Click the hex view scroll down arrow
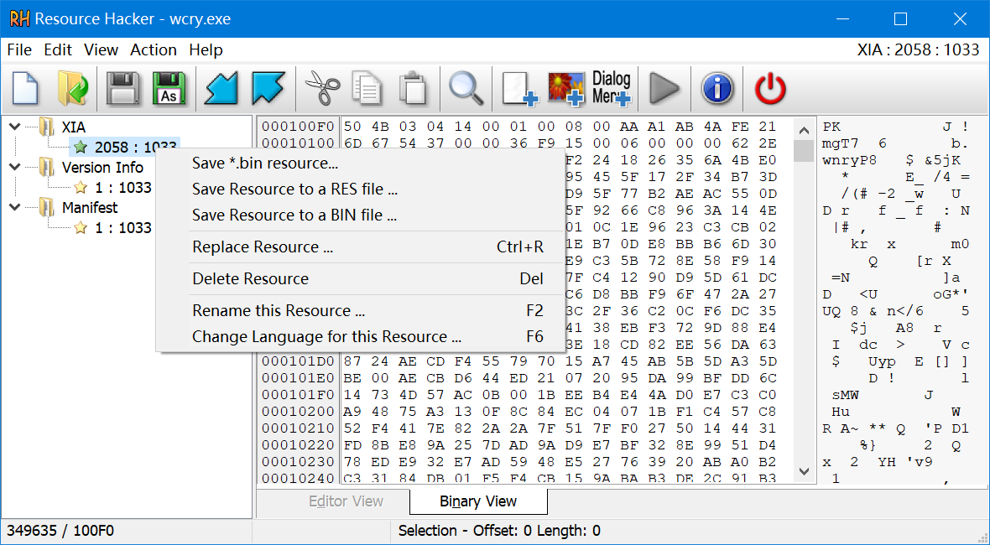Viewport: 990px width, 545px height. click(x=804, y=471)
